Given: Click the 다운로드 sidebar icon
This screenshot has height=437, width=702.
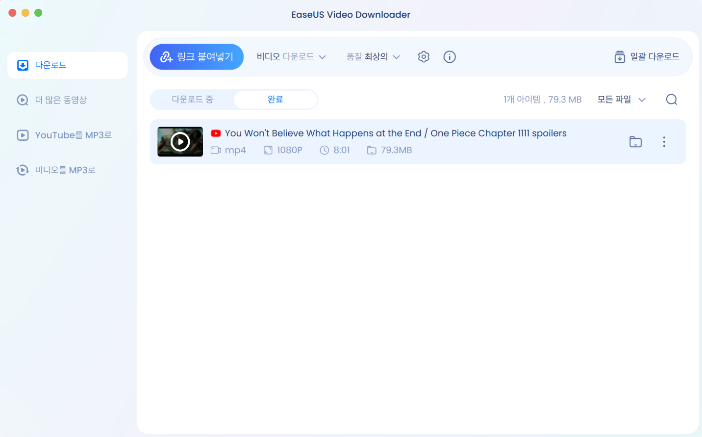Looking at the screenshot, I should coord(23,65).
